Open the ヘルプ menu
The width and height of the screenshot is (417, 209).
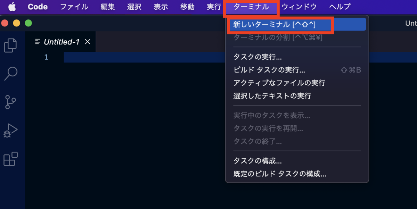[x=340, y=7]
